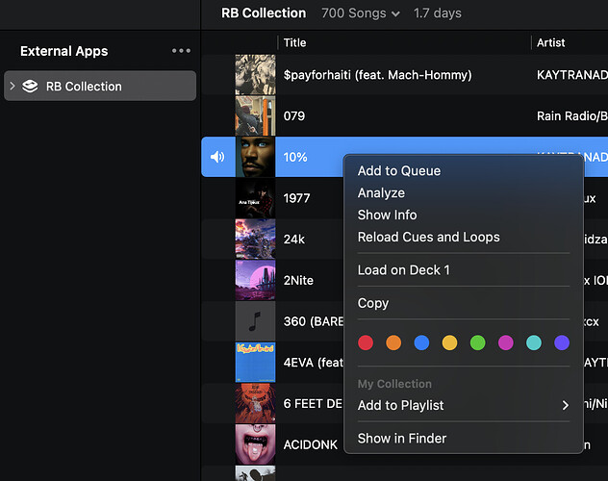Click the $payforhaiti album artwork thumbnail
The image size is (608, 481).
point(255,74)
